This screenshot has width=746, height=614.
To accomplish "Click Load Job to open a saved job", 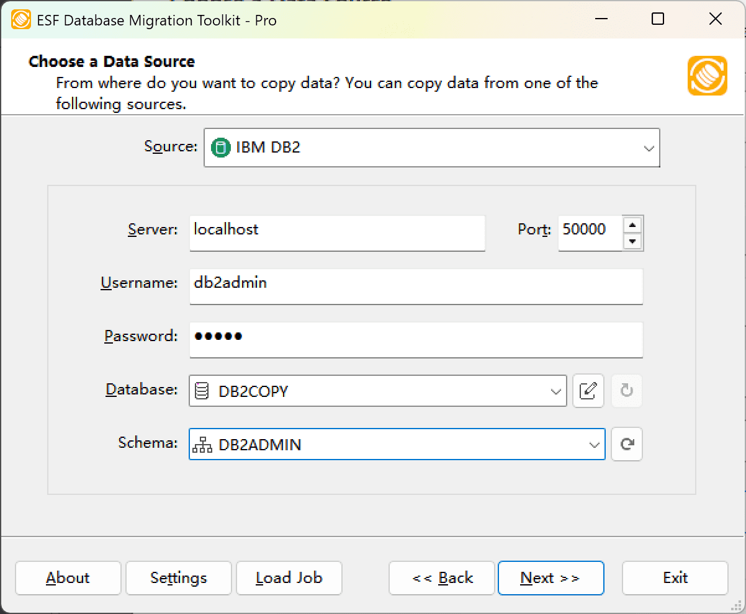I will click(x=289, y=577).
